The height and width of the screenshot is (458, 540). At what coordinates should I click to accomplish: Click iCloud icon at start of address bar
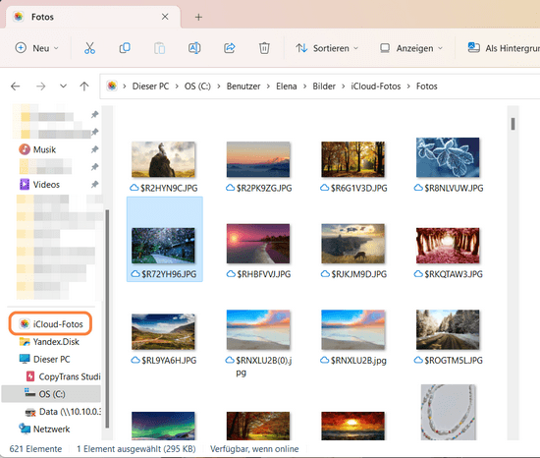point(112,86)
